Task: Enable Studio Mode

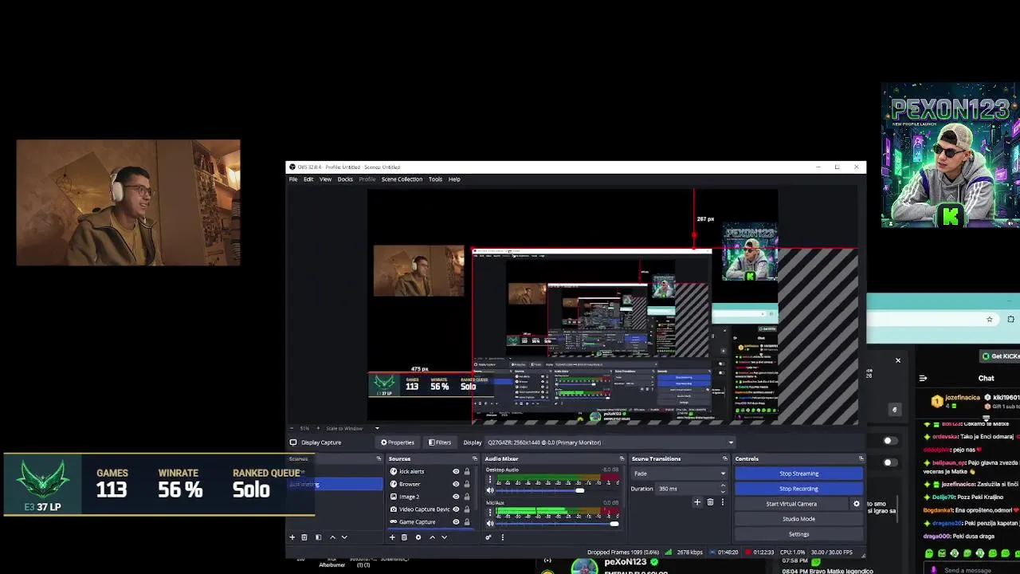Action: (798, 519)
